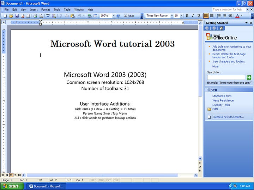Toggle Align Left paragraph alignment
The height and width of the screenshot is (190, 254).
pyautogui.click(x=206, y=16)
